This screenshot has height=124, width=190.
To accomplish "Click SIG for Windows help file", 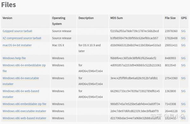I will point(183,58).
